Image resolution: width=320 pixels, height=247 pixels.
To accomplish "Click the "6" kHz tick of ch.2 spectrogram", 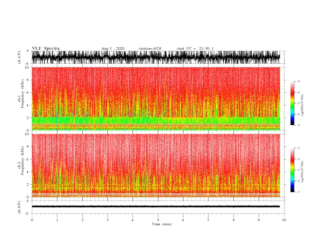I will click(x=28, y=159).
